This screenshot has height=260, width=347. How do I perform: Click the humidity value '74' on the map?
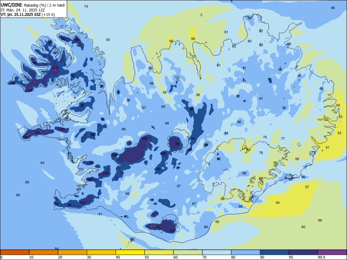86,6
